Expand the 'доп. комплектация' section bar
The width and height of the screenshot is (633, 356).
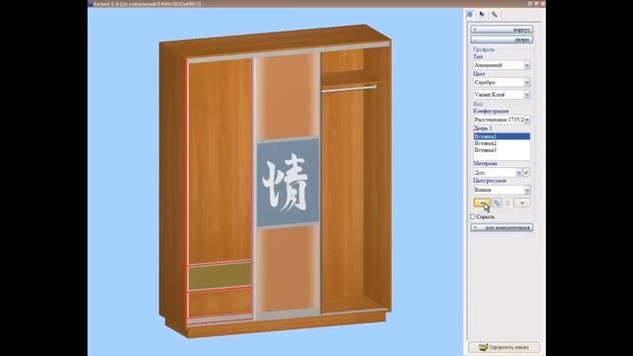(501, 227)
